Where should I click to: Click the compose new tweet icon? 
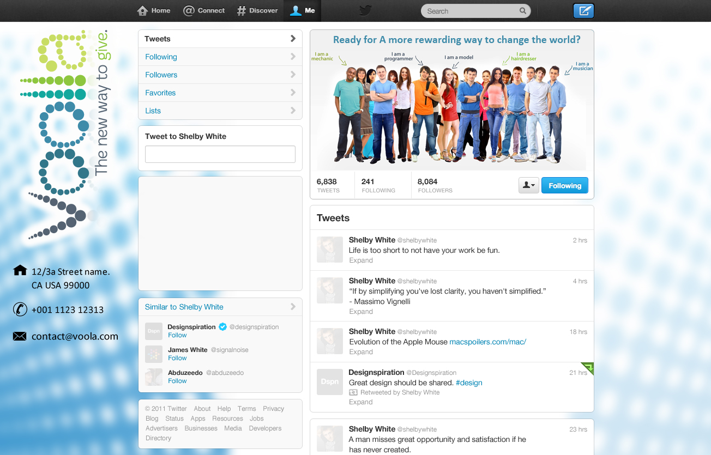(583, 11)
